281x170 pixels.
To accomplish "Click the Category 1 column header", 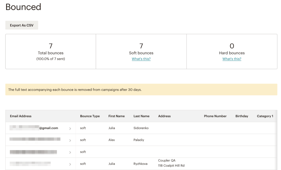I will pyautogui.click(x=265, y=116).
